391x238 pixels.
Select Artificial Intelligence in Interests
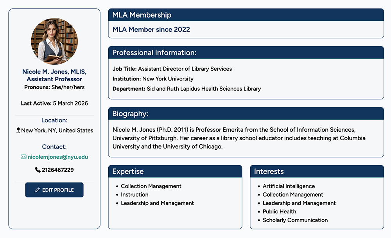(289, 186)
